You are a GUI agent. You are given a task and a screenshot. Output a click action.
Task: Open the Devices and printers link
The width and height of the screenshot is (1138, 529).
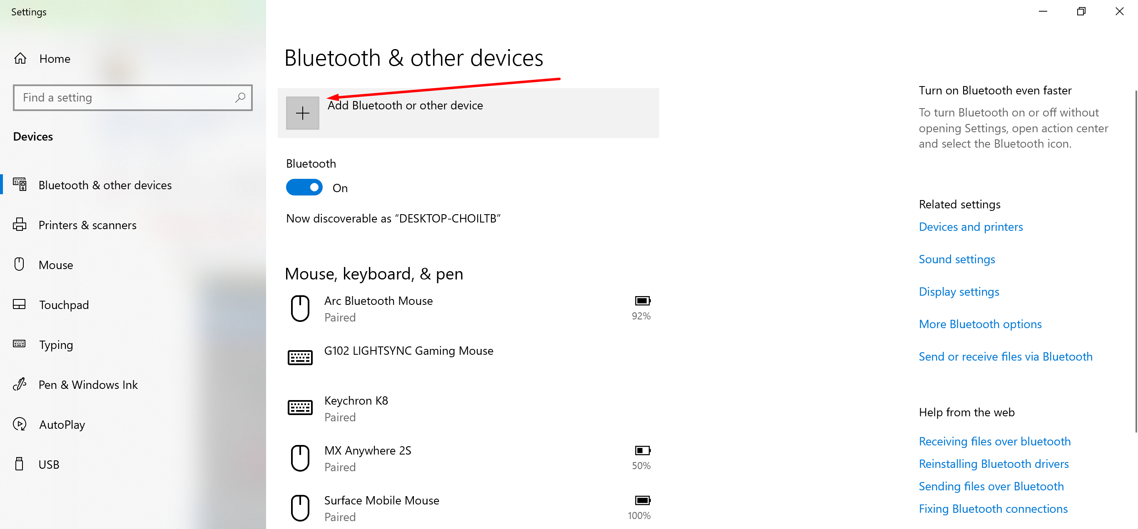971,227
